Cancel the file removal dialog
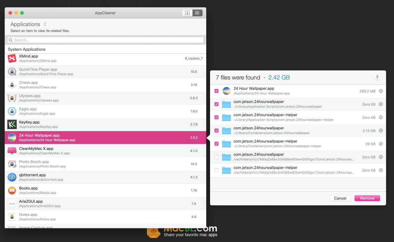 [340, 198]
